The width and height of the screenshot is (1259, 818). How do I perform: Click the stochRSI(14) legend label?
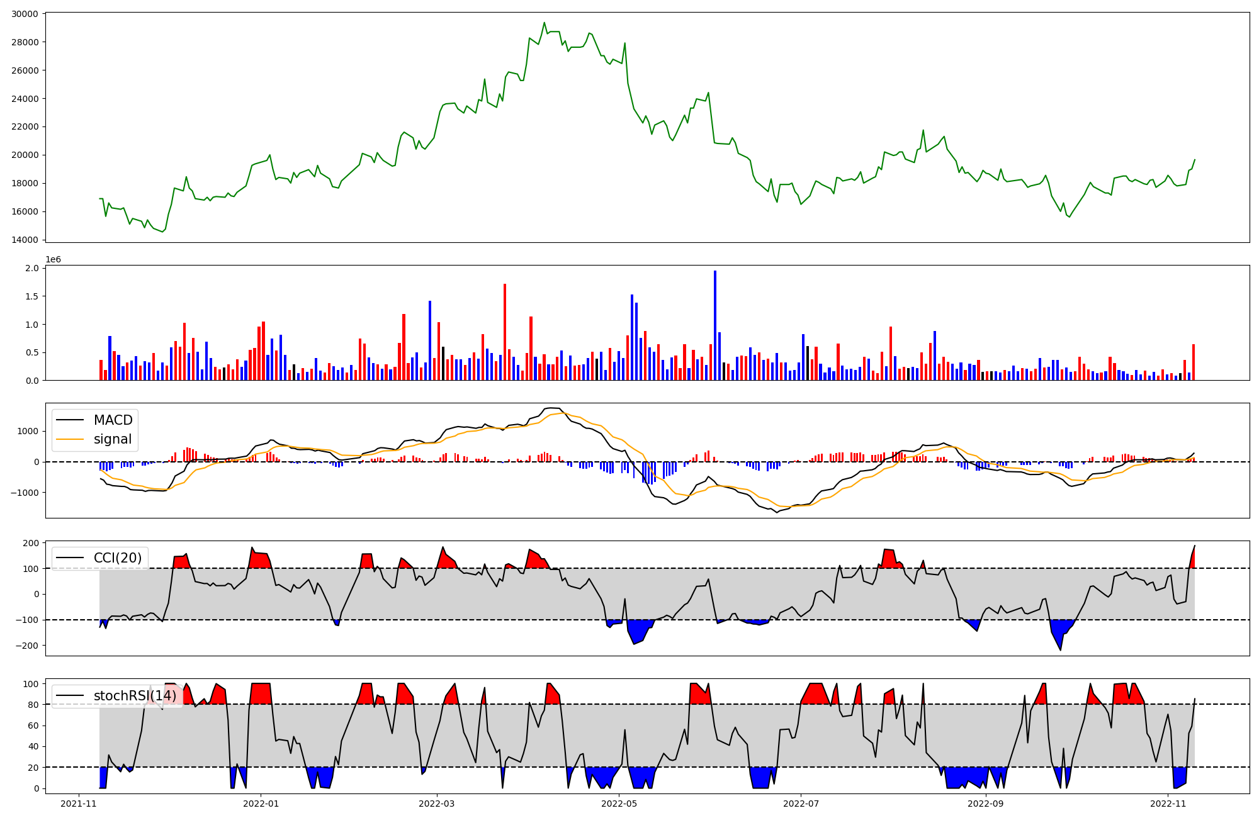coord(135,696)
